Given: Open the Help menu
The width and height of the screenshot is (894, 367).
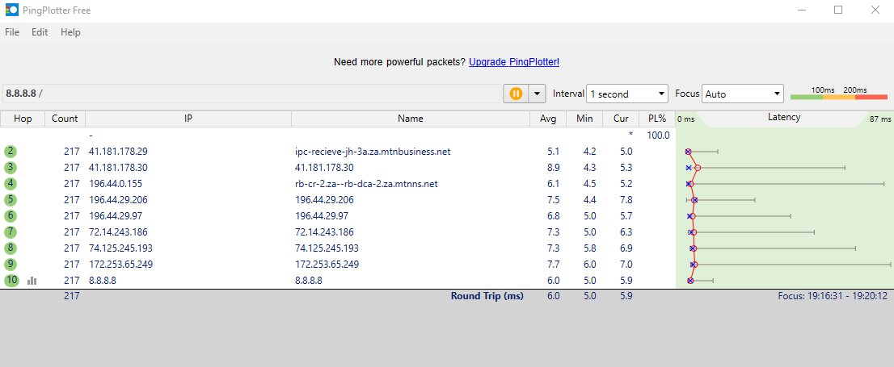Looking at the screenshot, I should pyautogui.click(x=70, y=32).
